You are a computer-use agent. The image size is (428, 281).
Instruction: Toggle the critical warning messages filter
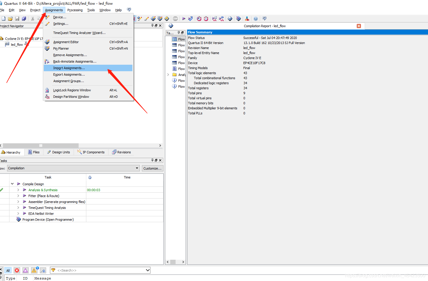(x=25, y=270)
